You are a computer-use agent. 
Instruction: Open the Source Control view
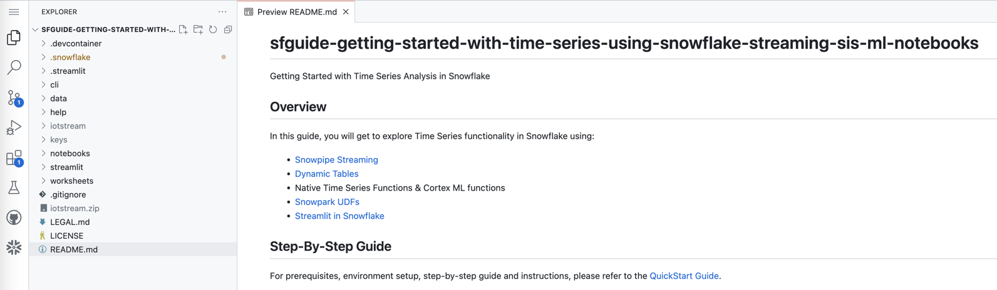coord(14,97)
